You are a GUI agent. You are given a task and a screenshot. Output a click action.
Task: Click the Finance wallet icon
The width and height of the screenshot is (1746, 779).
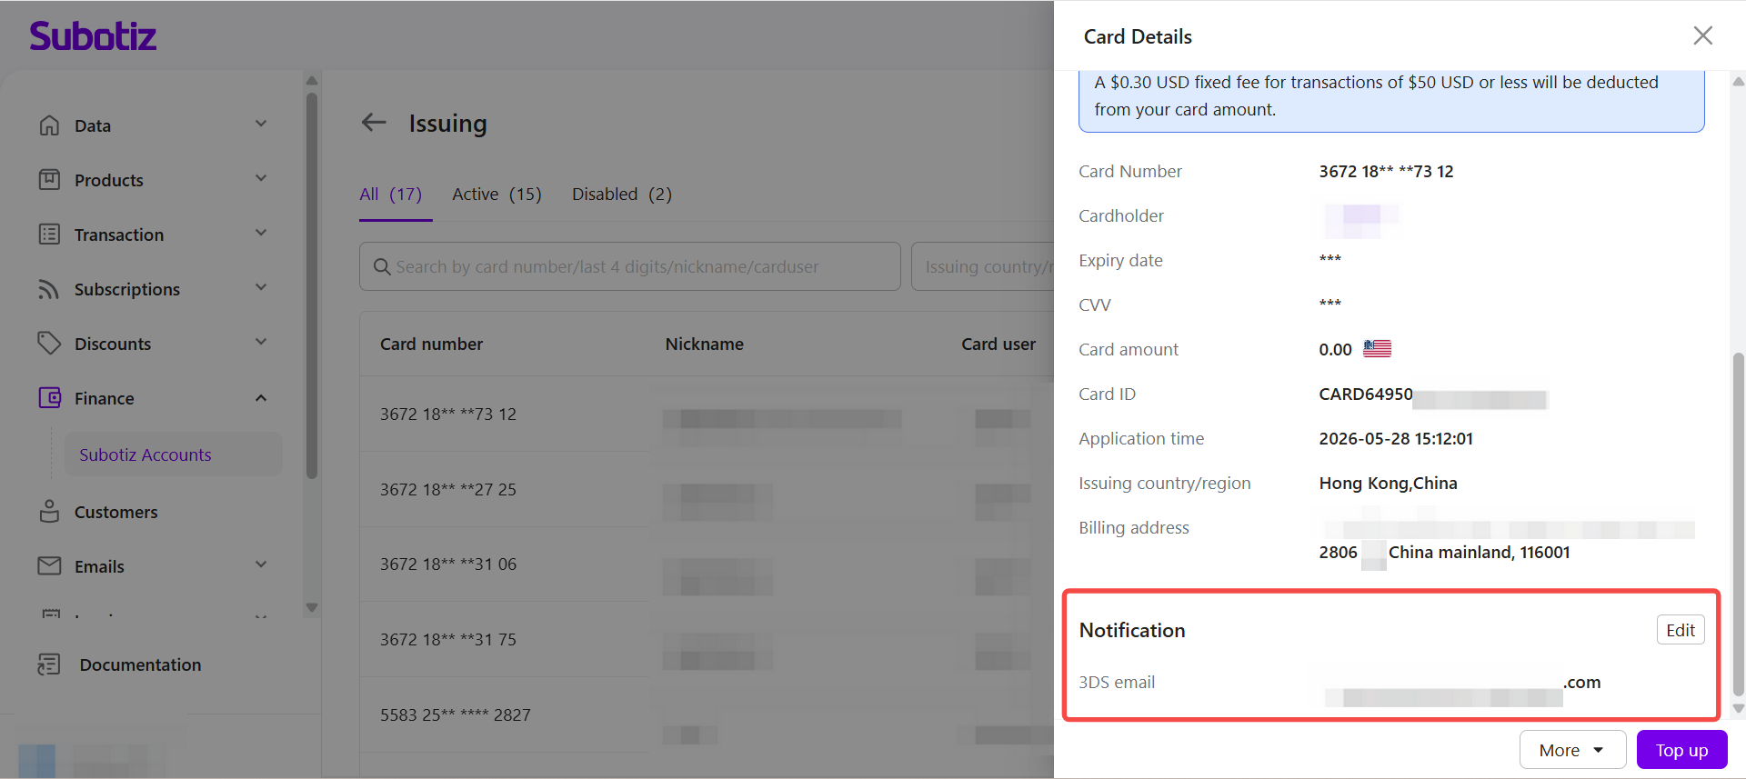[49, 398]
